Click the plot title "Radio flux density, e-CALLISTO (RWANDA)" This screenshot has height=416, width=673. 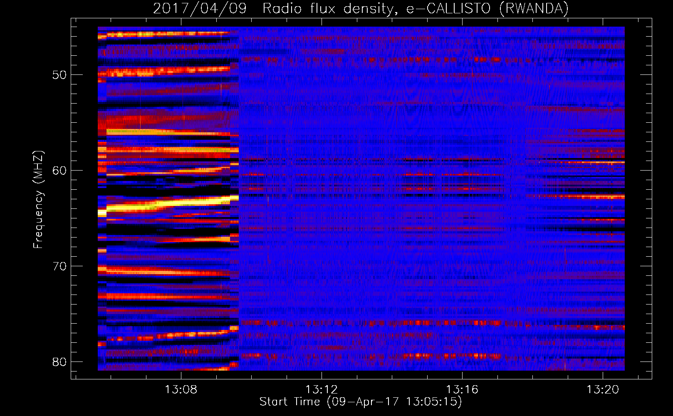coord(416,9)
